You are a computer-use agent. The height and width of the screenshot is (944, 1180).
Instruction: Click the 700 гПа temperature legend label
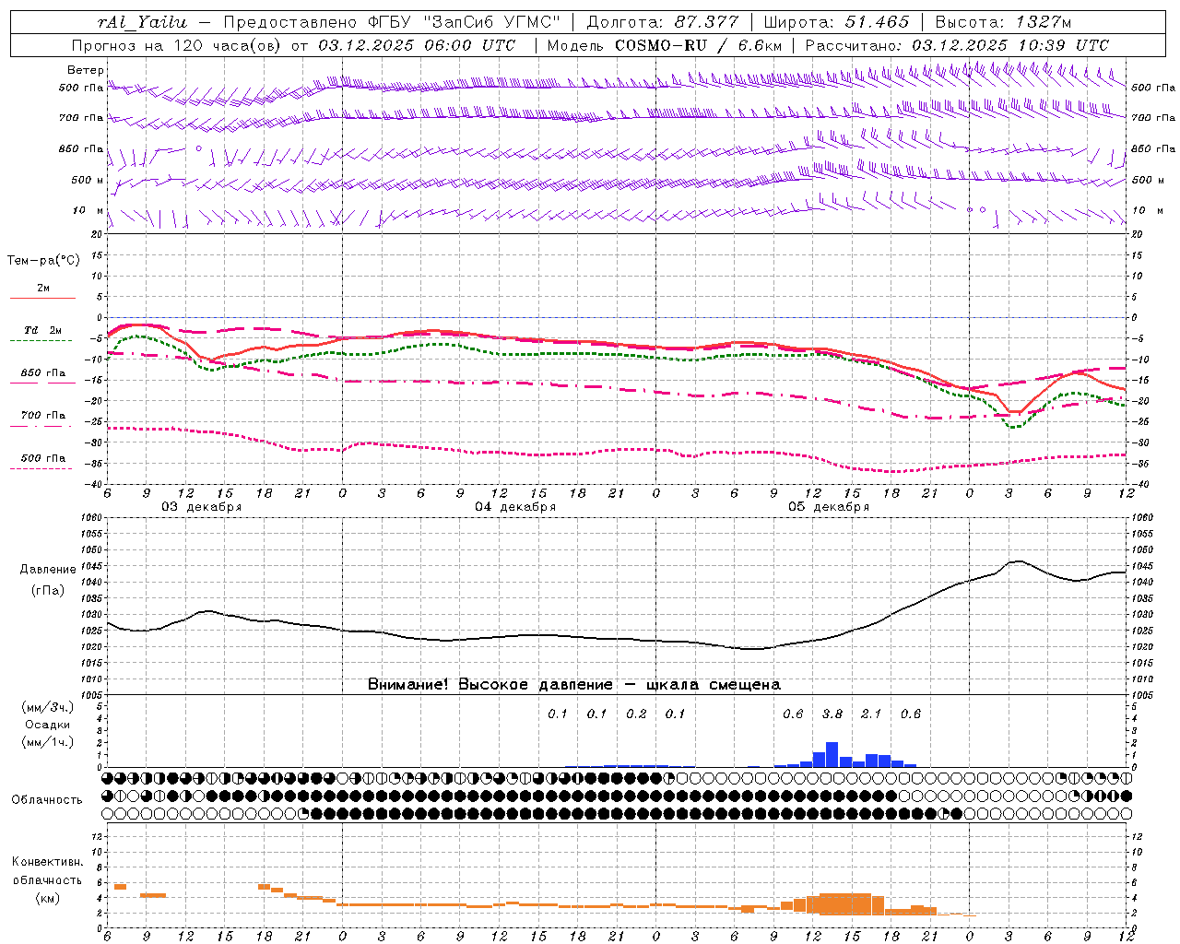click(x=42, y=415)
